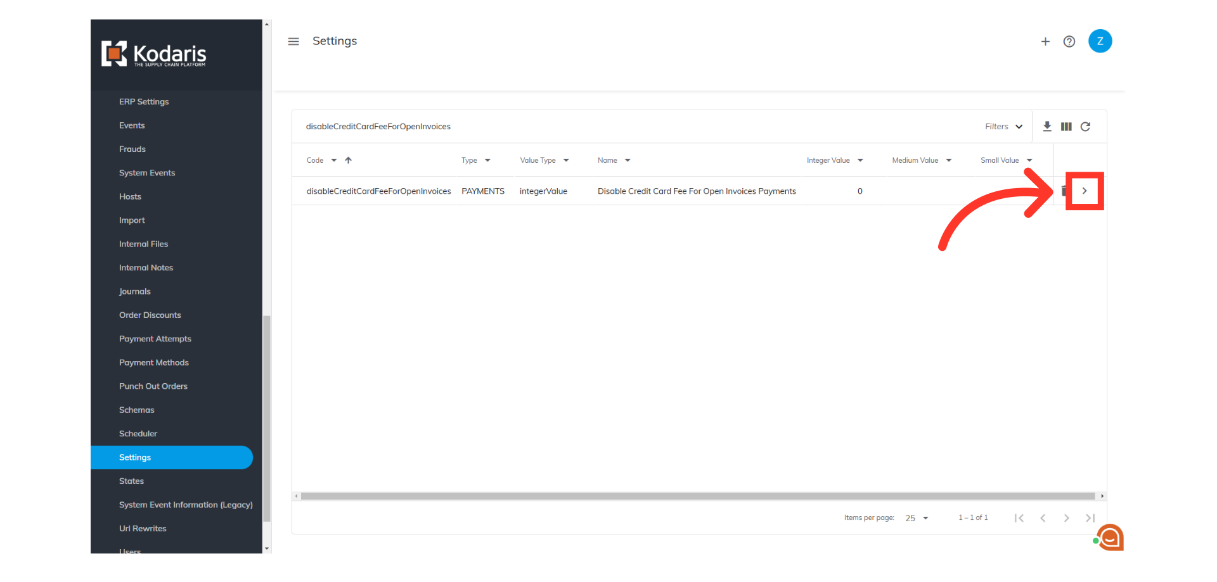Open Import in sidebar
Viewport: 1217px width, 582px height.
coord(132,220)
